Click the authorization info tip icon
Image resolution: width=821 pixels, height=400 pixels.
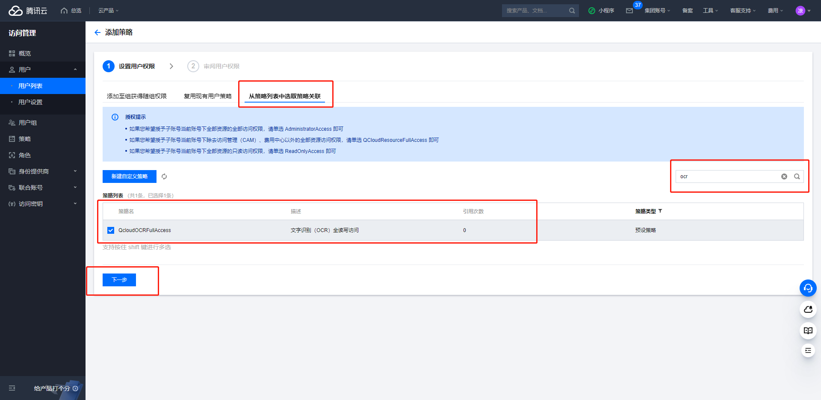click(x=115, y=117)
